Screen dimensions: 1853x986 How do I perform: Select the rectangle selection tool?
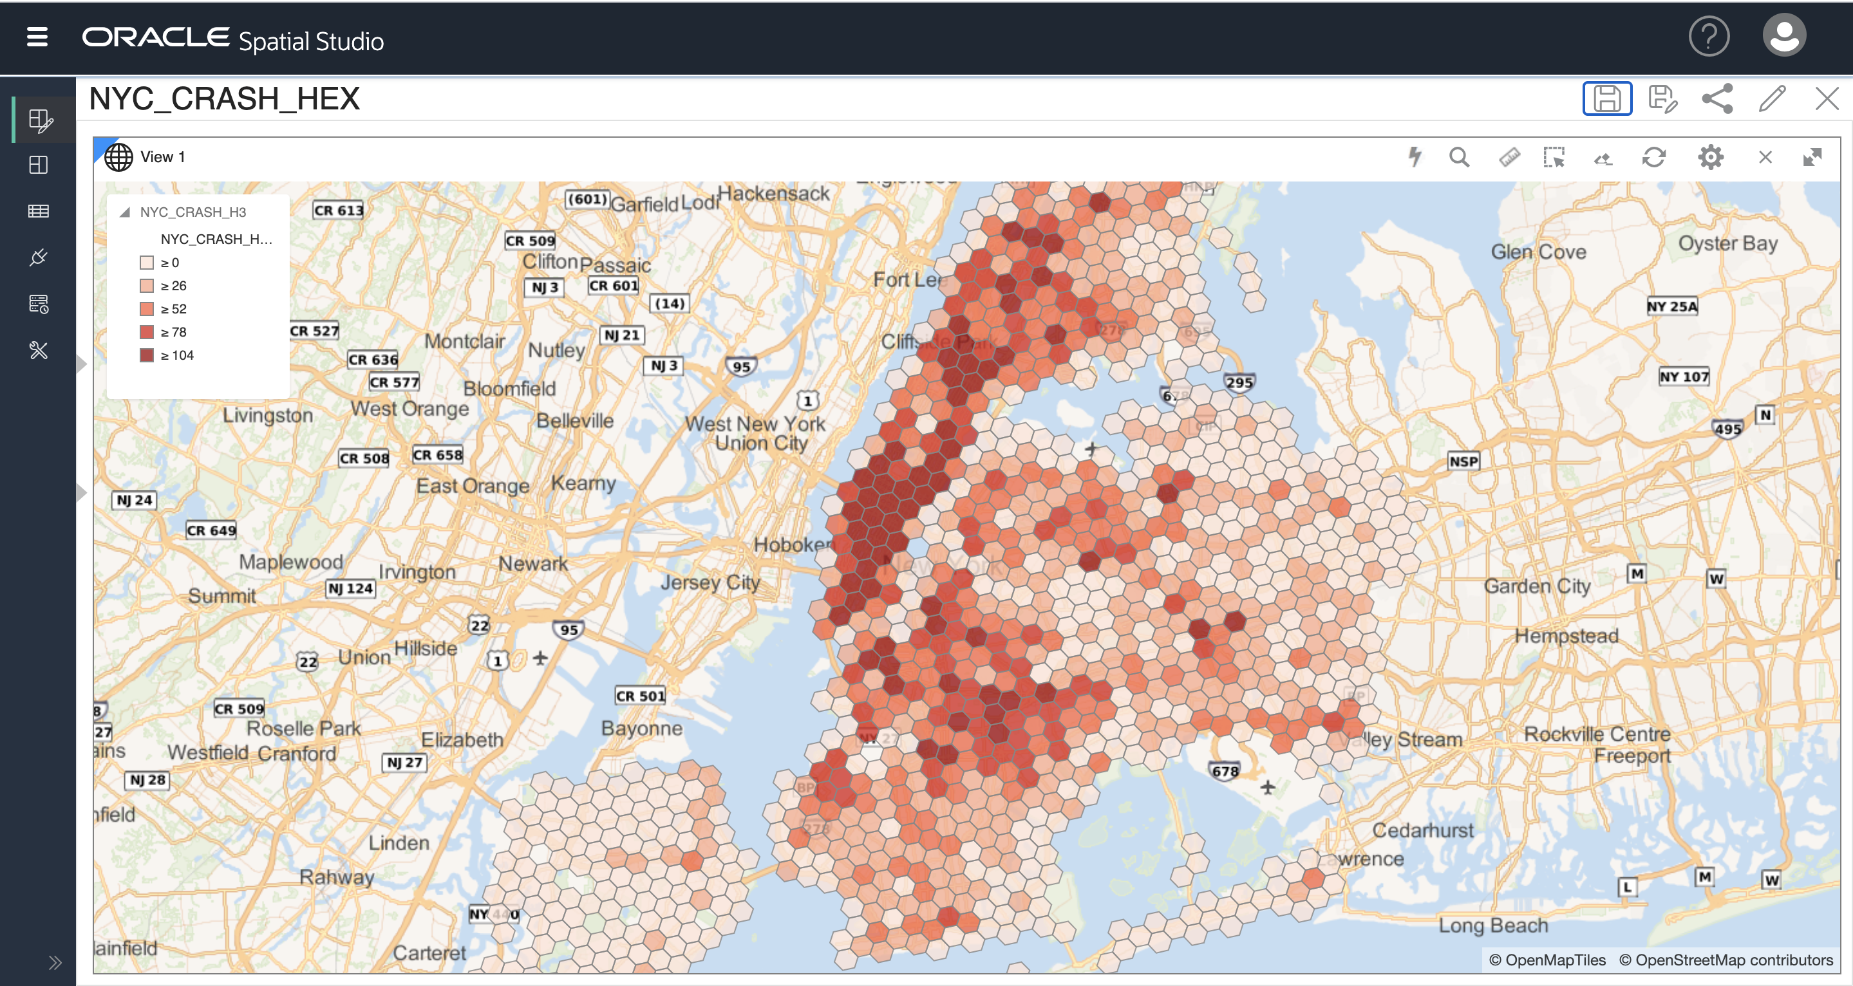[1554, 158]
